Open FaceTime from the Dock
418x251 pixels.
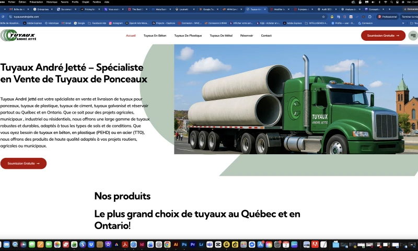point(49,244)
